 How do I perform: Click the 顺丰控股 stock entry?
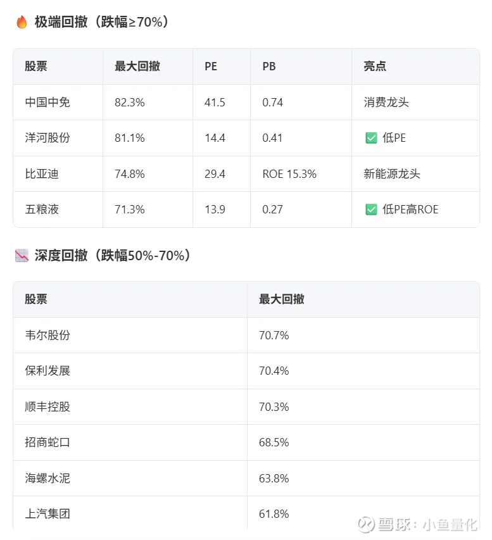click(47, 406)
